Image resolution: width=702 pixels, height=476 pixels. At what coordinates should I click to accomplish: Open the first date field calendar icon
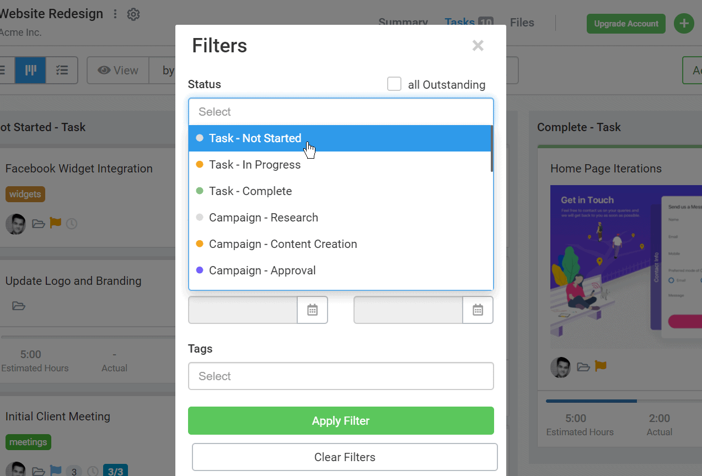313,310
